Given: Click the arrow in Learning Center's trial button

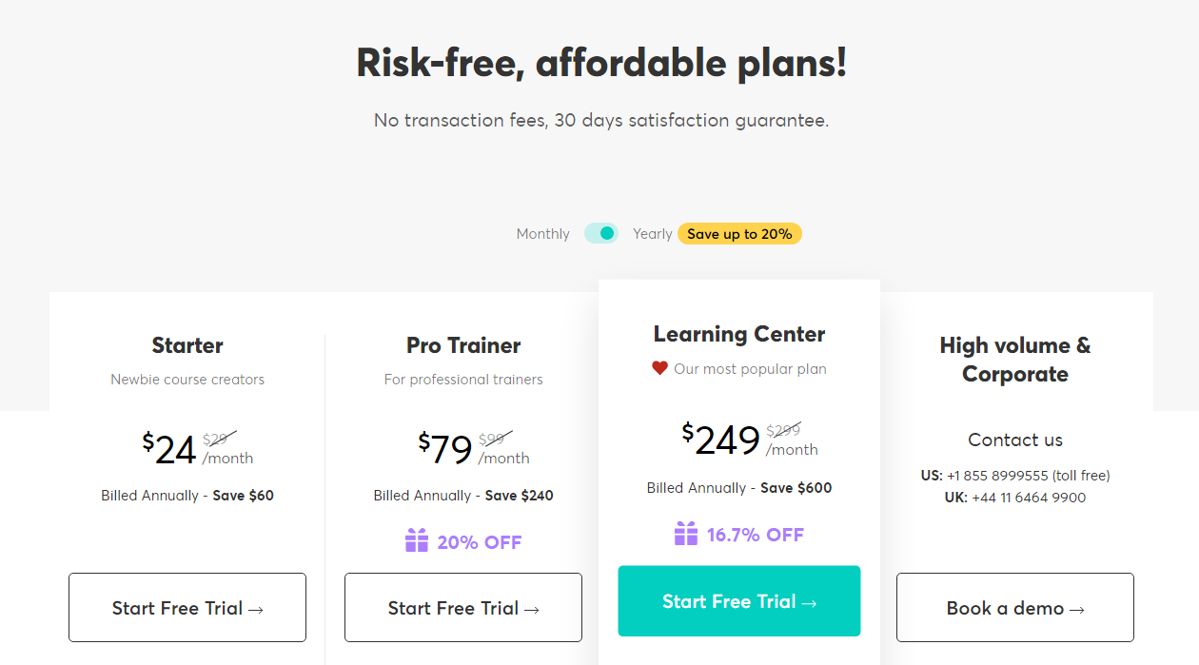Looking at the screenshot, I should coord(810,601).
